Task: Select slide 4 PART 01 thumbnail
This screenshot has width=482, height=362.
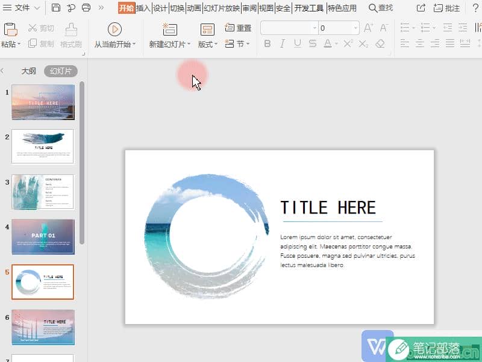Action: coord(43,237)
